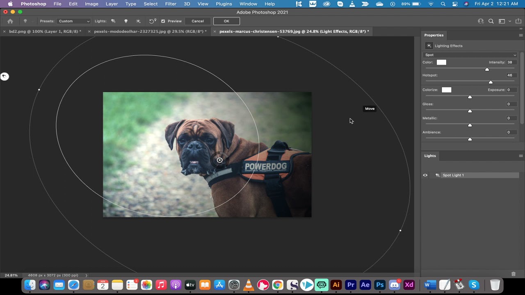Click the Exposure slider handle
This screenshot has height=295, width=525.
pos(470,97)
